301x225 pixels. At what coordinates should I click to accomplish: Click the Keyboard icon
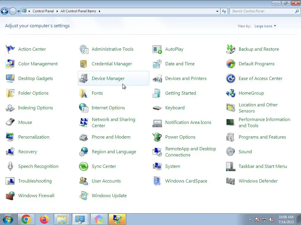pos(157,108)
